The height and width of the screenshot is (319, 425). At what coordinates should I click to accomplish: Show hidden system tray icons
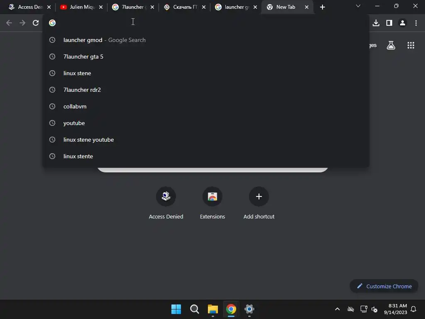click(337, 309)
